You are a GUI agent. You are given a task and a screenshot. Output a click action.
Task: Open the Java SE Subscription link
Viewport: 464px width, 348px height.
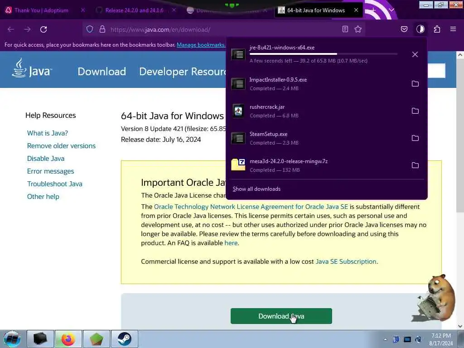[x=346, y=261]
